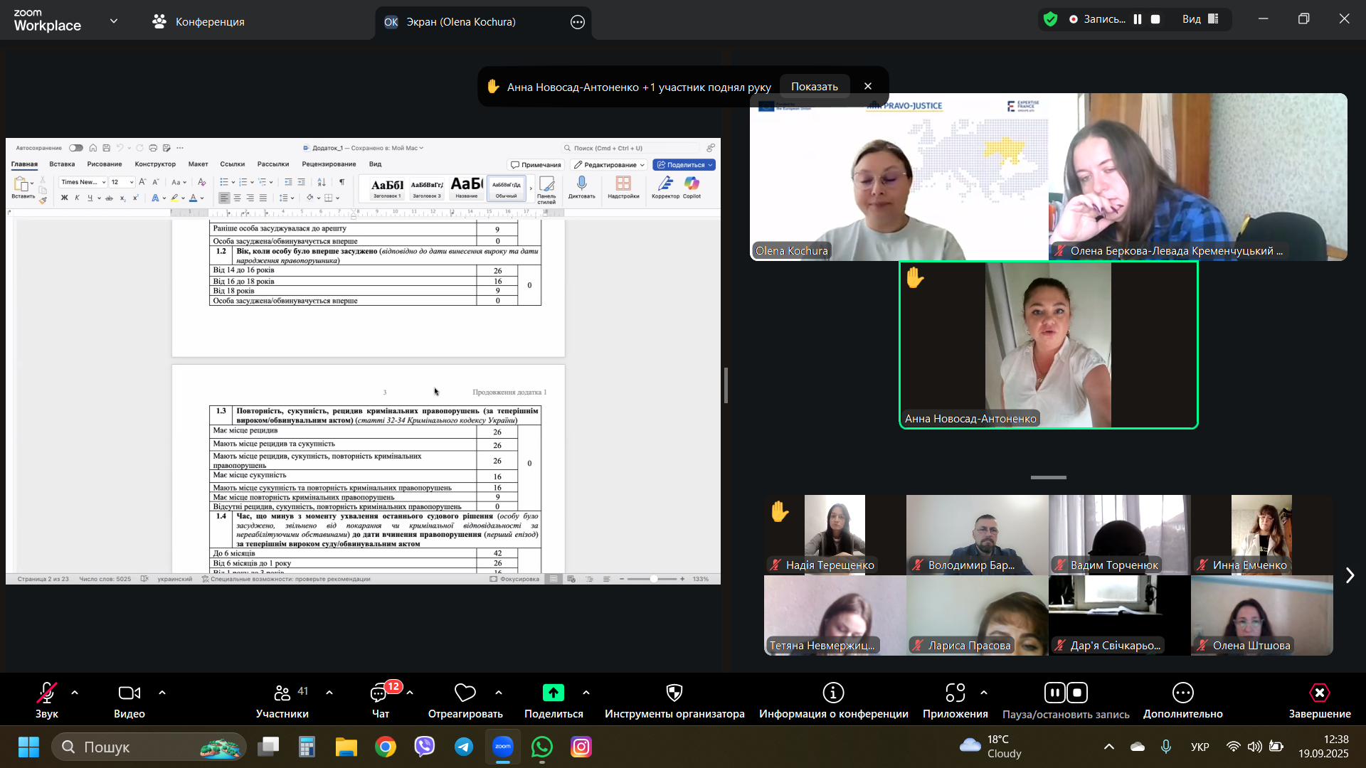This screenshot has width=1366, height=768.
Task: Open the Приложения apps icon
Action: point(955,693)
